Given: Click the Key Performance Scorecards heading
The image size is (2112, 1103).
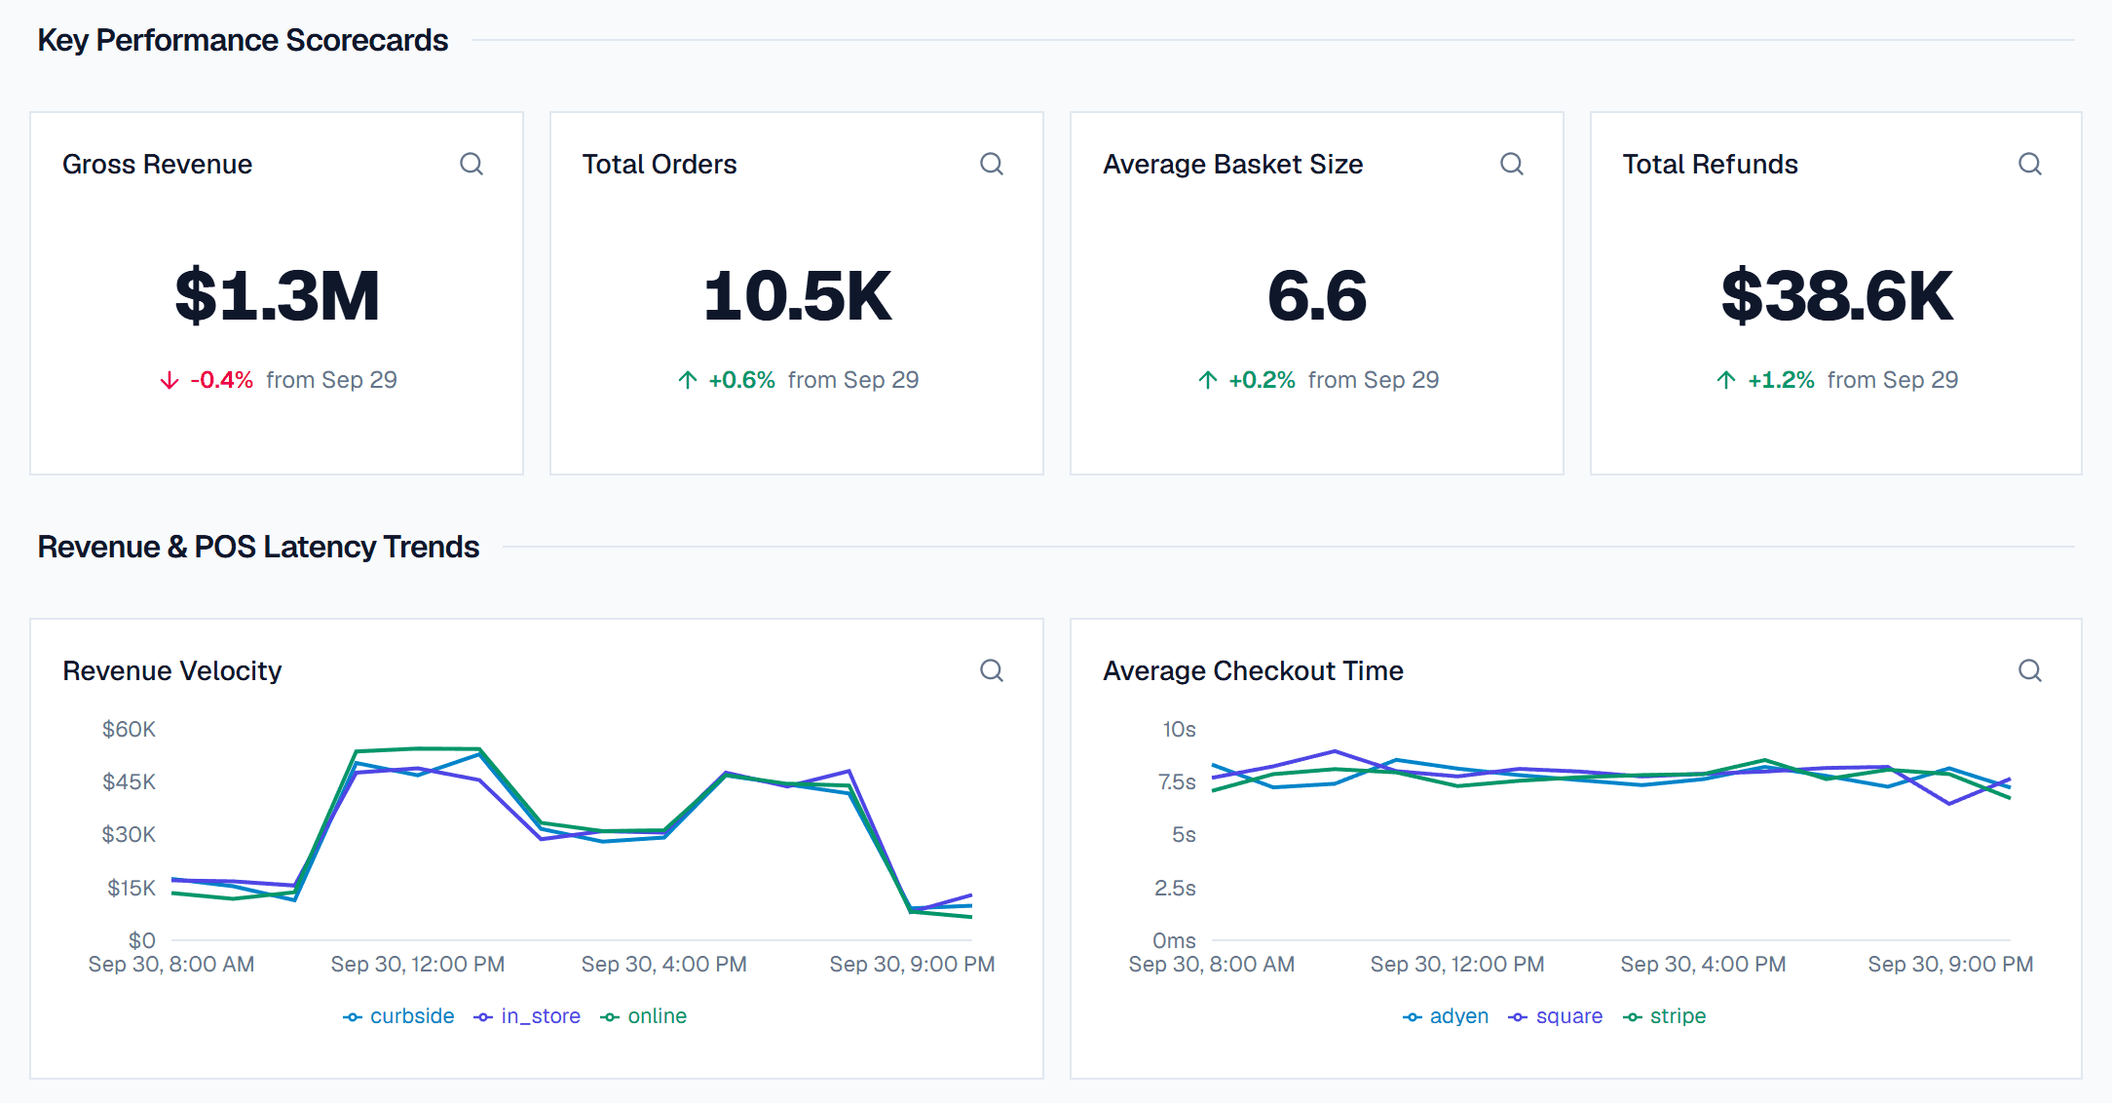Looking at the screenshot, I should click(x=243, y=40).
